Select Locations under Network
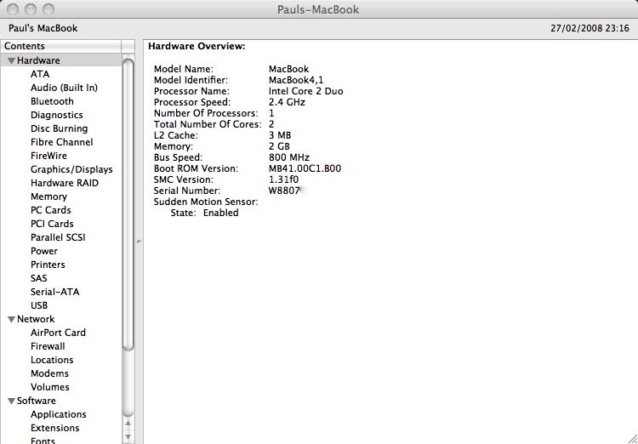The image size is (638, 444). pos(52,360)
